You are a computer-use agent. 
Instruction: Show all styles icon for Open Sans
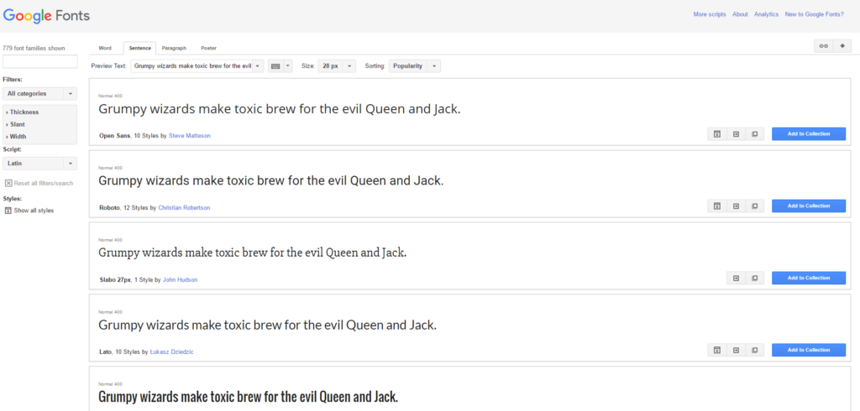717,133
